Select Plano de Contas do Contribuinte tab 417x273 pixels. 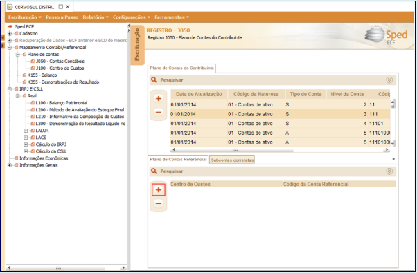(182, 68)
